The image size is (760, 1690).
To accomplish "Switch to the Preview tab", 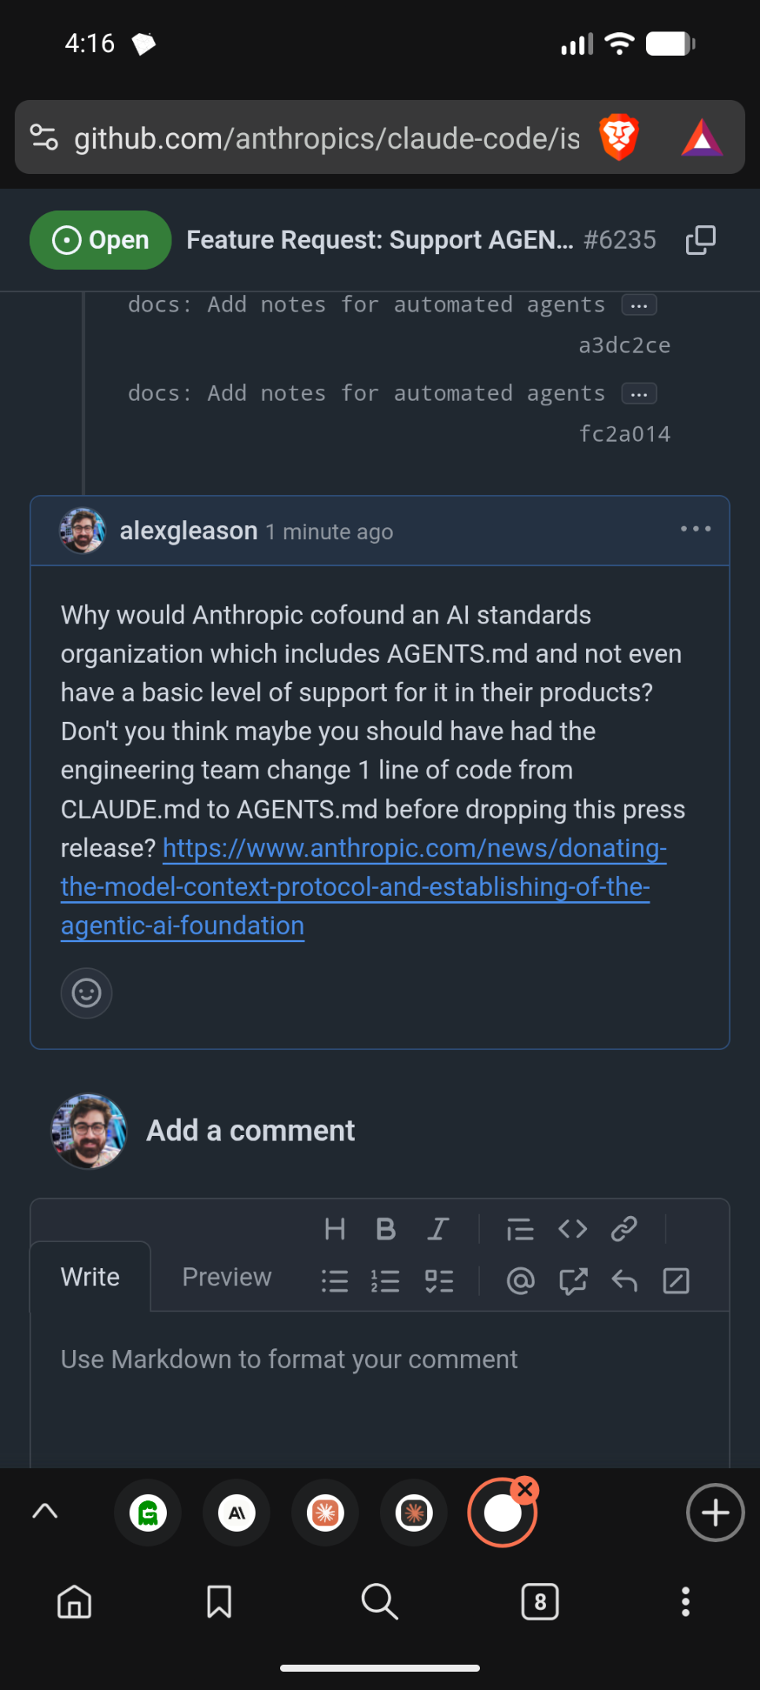I will tap(227, 1277).
